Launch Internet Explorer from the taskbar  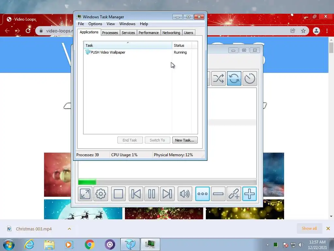coord(29,244)
